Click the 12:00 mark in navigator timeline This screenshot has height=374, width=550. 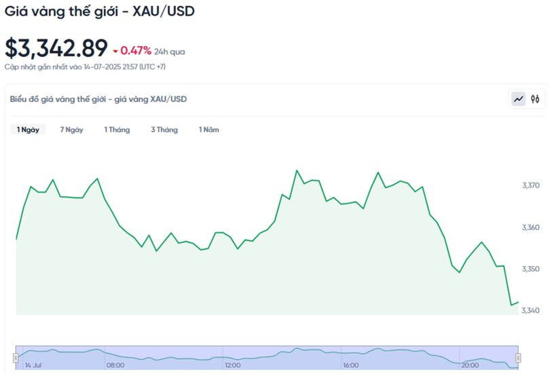click(x=233, y=365)
